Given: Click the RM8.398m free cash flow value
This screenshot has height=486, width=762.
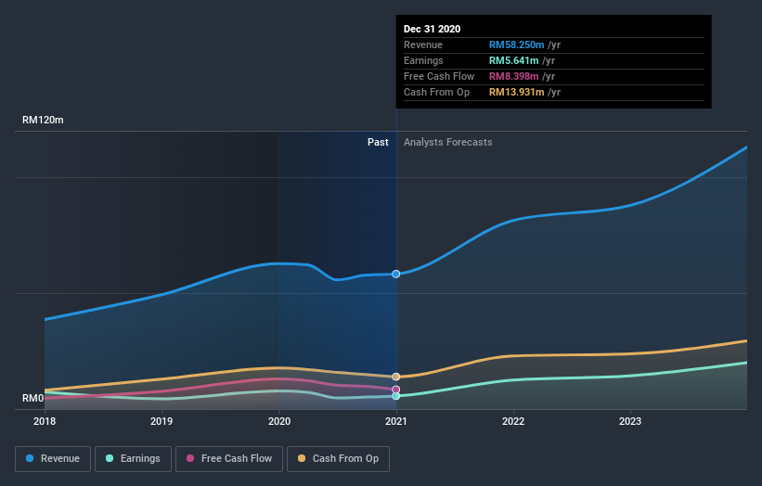Looking at the screenshot, I should (x=513, y=76).
